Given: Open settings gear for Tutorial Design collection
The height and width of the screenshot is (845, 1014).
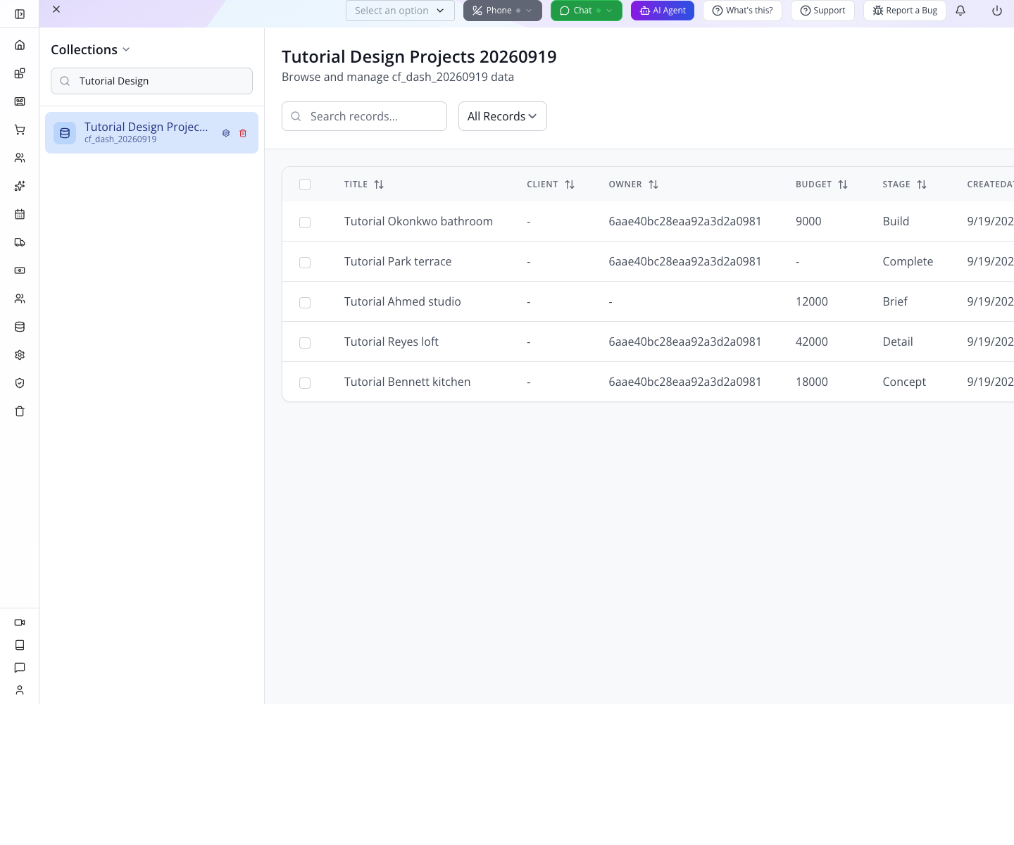Looking at the screenshot, I should tap(226, 133).
